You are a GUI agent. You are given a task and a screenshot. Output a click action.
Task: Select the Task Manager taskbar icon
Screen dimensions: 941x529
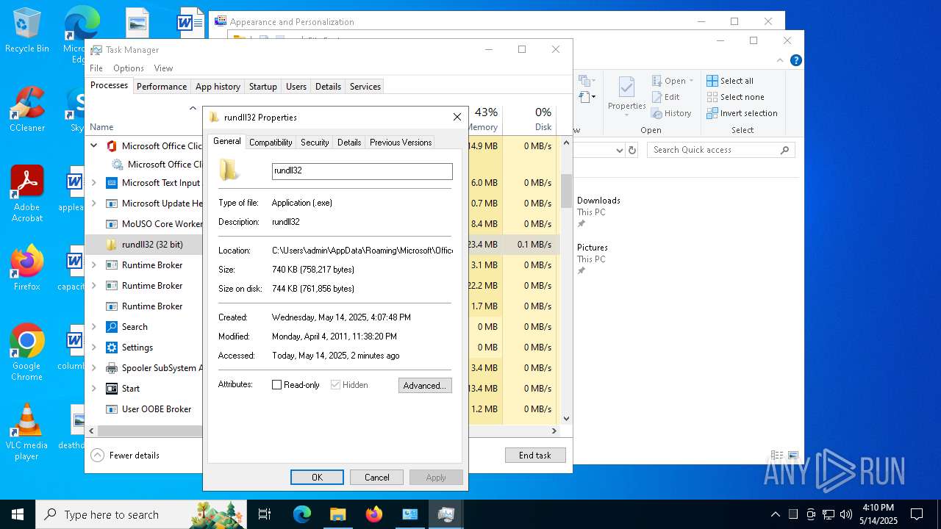(x=446, y=514)
